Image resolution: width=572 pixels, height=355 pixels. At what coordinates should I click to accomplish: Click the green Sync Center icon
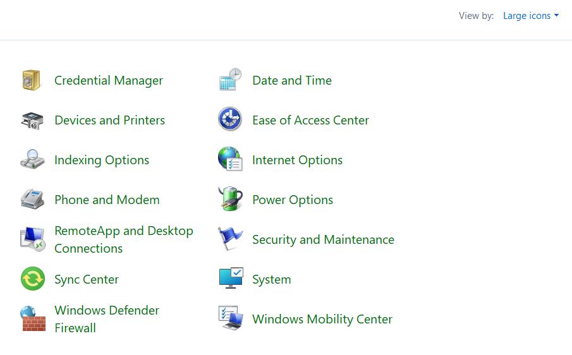(x=33, y=279)
